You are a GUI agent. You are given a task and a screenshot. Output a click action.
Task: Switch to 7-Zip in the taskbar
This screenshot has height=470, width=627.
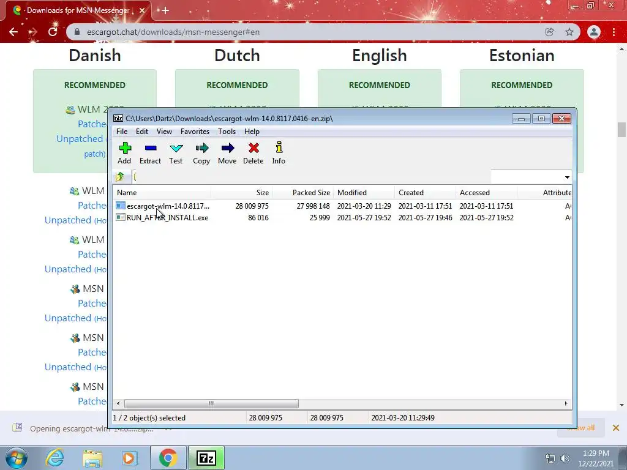[x=206, y=458]
